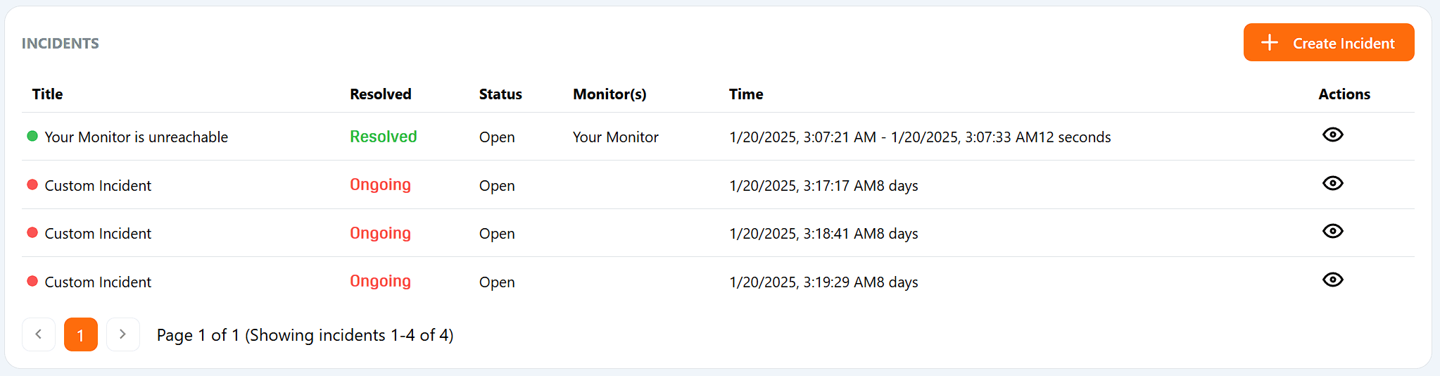Click eye icon for incident at 3:19:29 AM
Viewport: 1440px width, 376px height.
tap(1332, 280)
